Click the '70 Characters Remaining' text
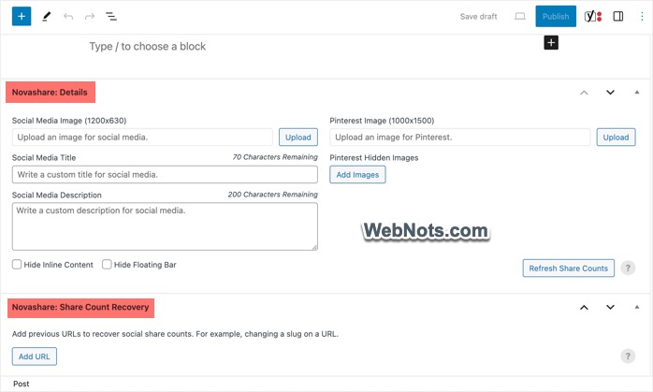The height and width of the screenshot is (392, 653). 275,157
